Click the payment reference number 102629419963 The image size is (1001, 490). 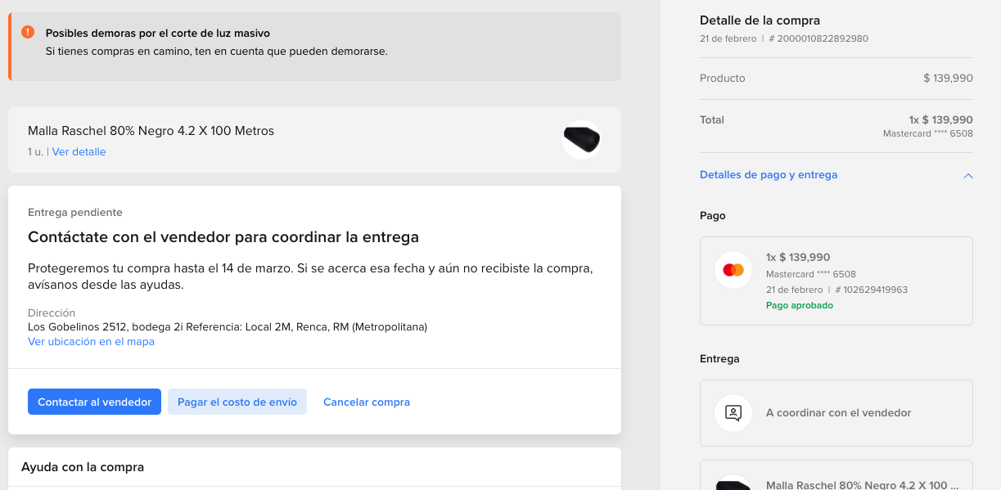875,290
